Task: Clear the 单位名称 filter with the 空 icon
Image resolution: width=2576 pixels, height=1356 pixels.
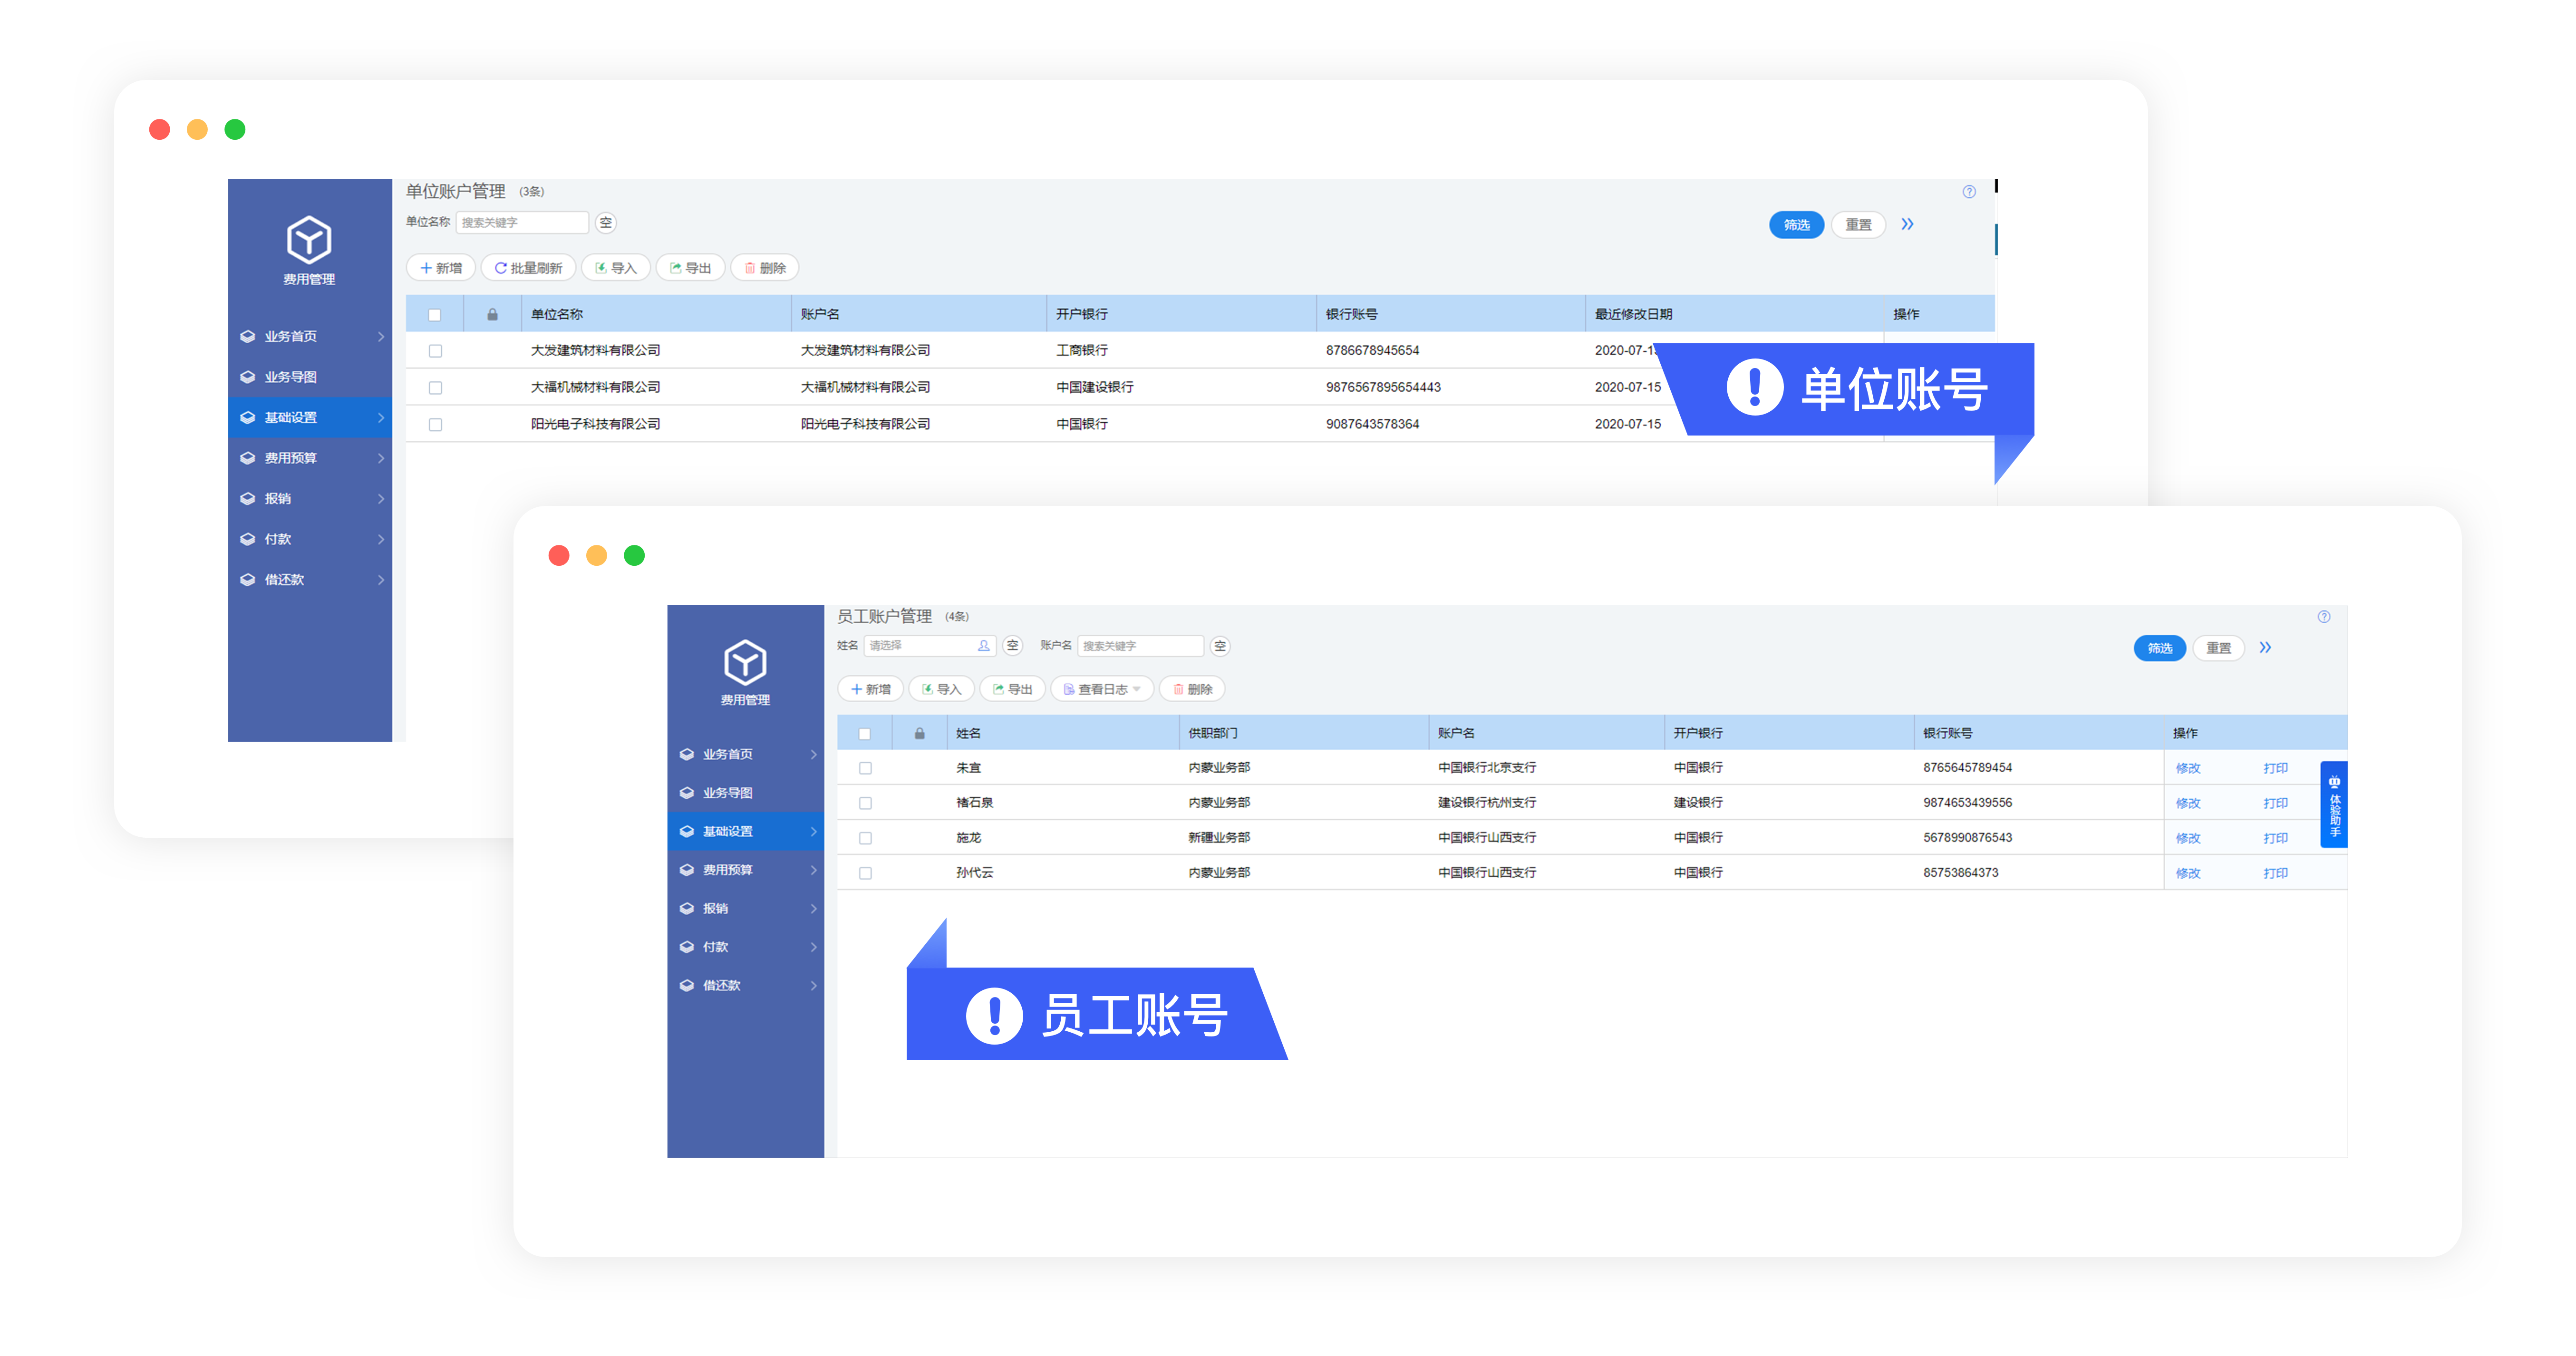Action: tap(606, 222)
